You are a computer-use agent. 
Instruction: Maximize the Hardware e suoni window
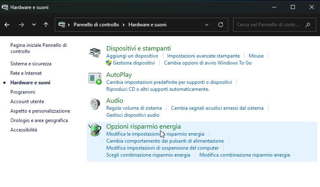click(x=293, y=7)
